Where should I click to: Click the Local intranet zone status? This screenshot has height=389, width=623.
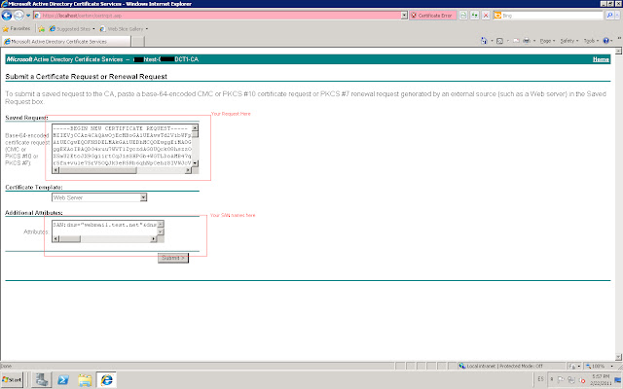click(x=500, y=366)
